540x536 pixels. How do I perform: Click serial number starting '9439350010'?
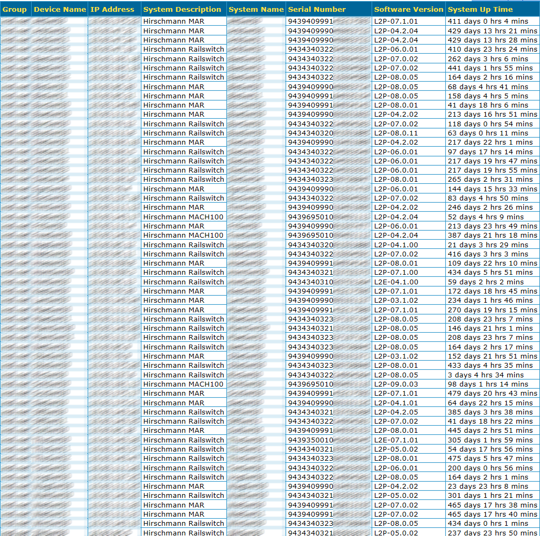311,440
